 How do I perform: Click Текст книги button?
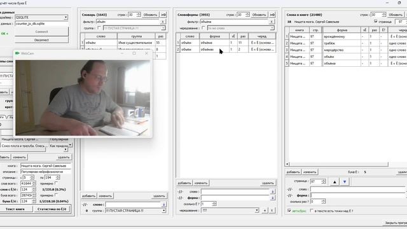click(15, 209)
